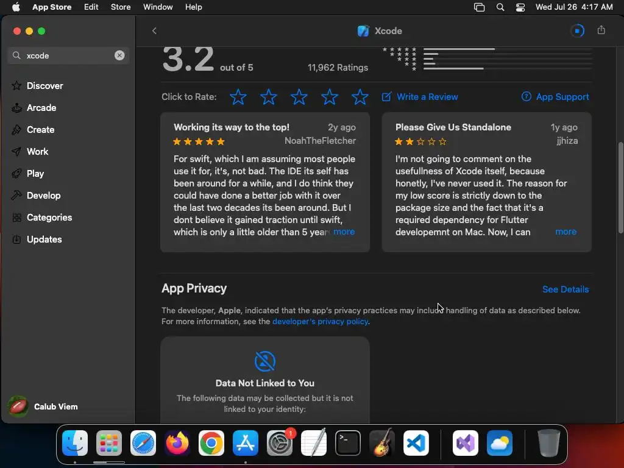624x468 pixels.
Task: Launch Visual Studio from the Dock
Action: pyautogui.click(x=466, y=443)
